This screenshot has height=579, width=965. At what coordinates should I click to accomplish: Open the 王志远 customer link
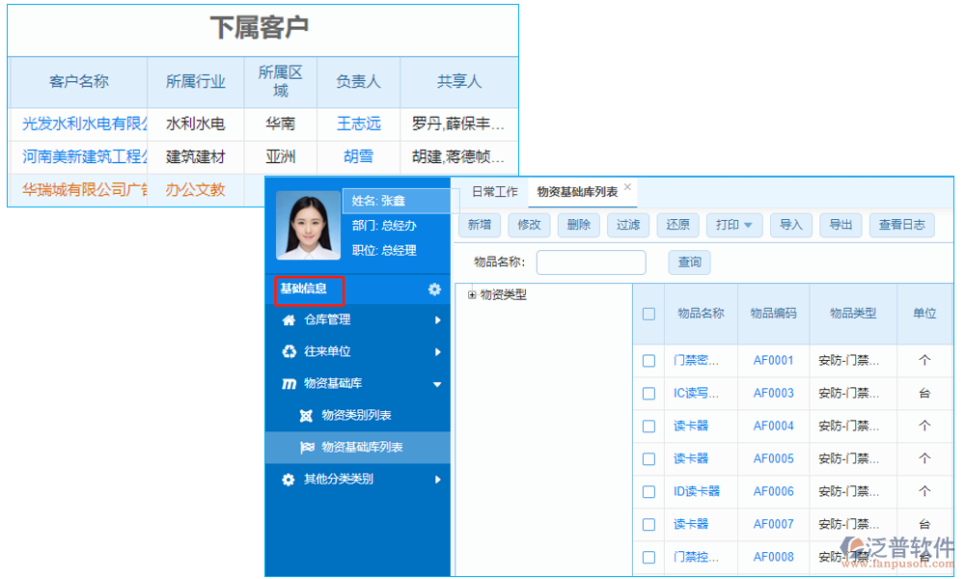[358, 124]
